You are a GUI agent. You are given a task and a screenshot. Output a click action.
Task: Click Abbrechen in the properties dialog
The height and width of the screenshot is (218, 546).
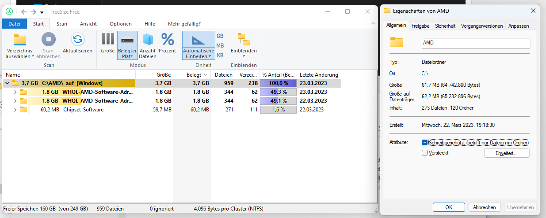pyautogui.click(x=484, y=207)
